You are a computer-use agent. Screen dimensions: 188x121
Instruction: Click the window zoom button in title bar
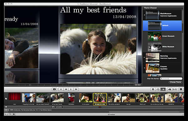[x=11, y=4]
